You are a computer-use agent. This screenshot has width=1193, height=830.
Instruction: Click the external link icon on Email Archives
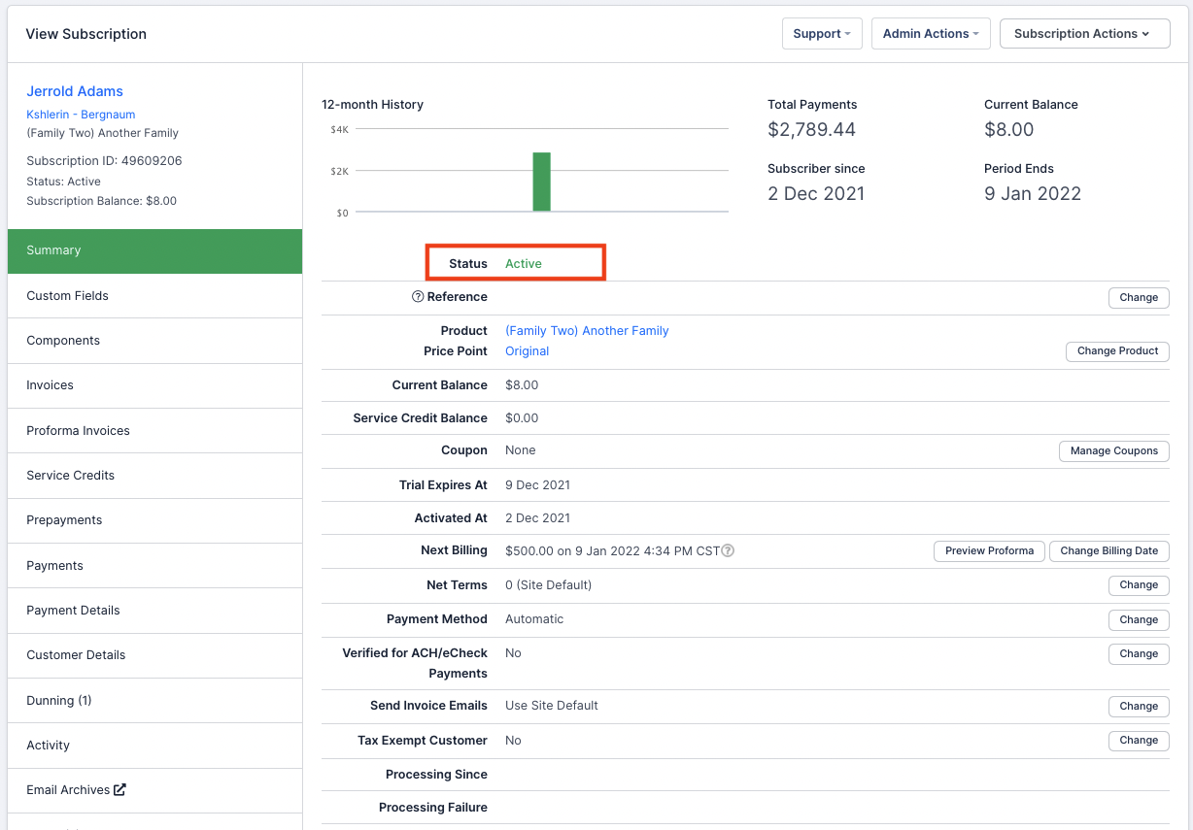click(x=119, y=789)
